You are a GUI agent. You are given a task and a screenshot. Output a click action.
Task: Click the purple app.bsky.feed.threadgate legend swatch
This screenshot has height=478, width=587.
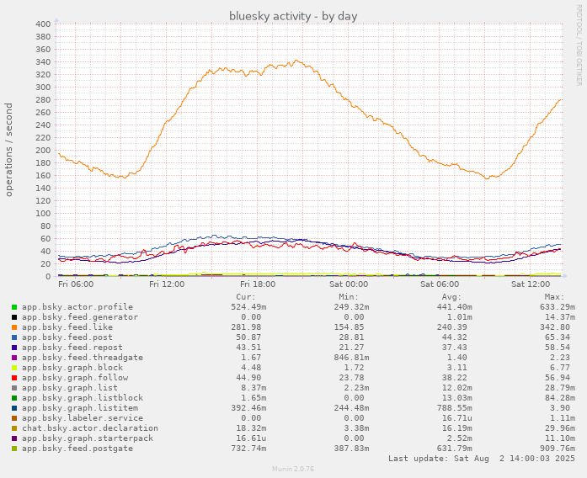(14, 358)
